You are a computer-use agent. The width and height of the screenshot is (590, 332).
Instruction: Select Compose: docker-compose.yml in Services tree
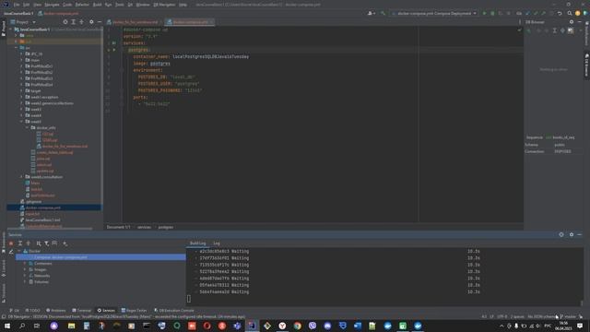pos(60,257)
